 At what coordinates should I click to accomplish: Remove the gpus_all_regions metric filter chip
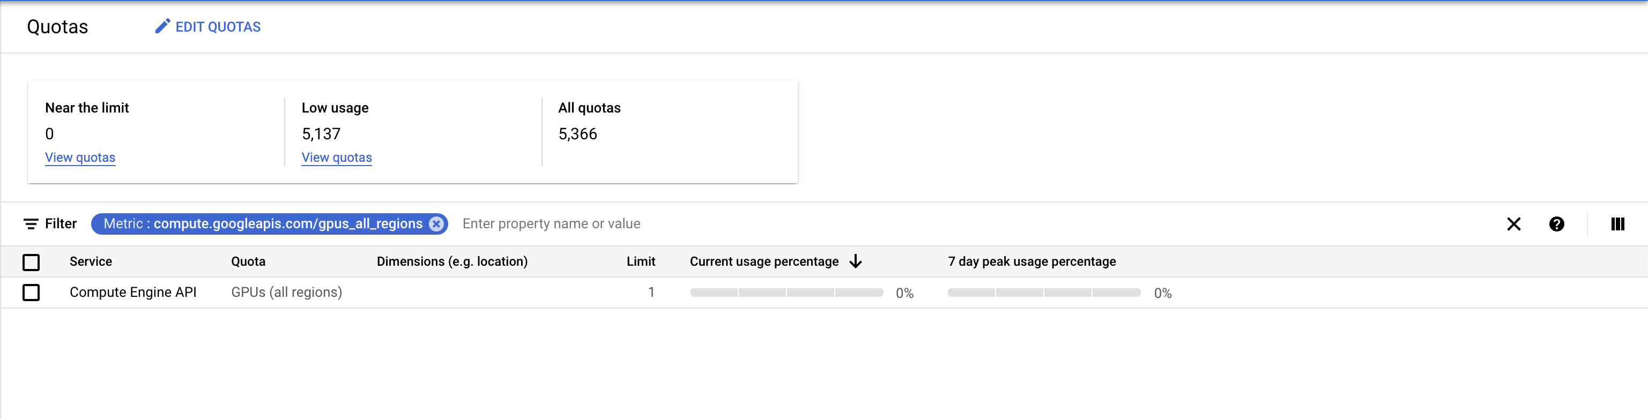point(436,224)
